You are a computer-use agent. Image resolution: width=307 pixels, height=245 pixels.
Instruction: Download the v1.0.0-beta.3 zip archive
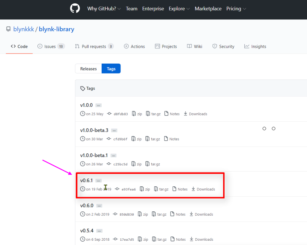coord(137,139)
